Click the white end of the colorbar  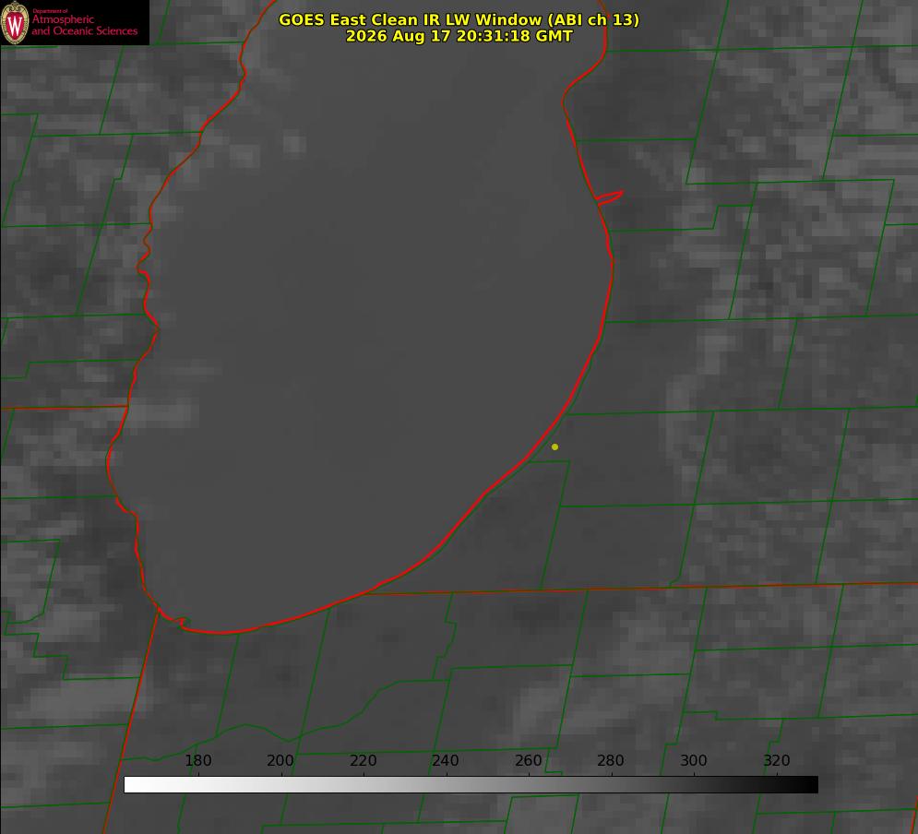pyautogui.click(x=132, y=785)
